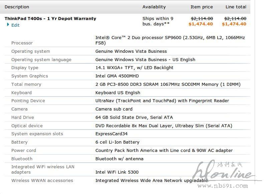Image resolution: width=264 pixels, height=194 pixels.
Task: Click the Intel WiFi Link 5300 value
Action: 117,172
